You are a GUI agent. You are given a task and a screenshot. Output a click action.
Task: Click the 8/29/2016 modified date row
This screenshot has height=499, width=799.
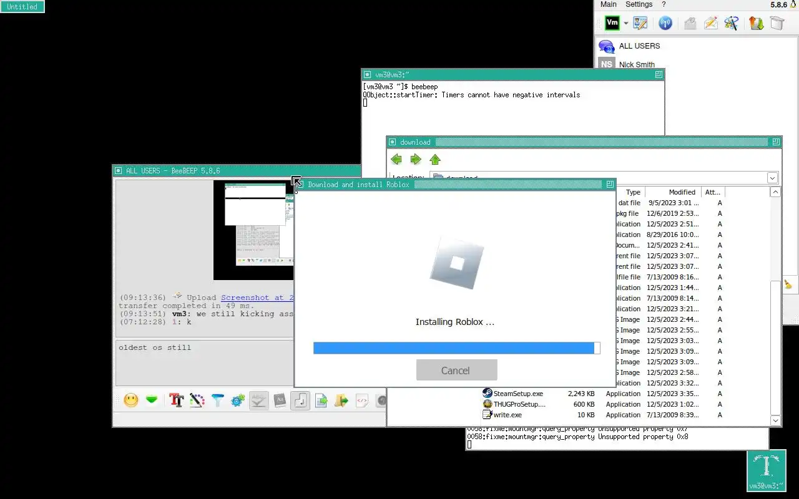tap(673, 235)
